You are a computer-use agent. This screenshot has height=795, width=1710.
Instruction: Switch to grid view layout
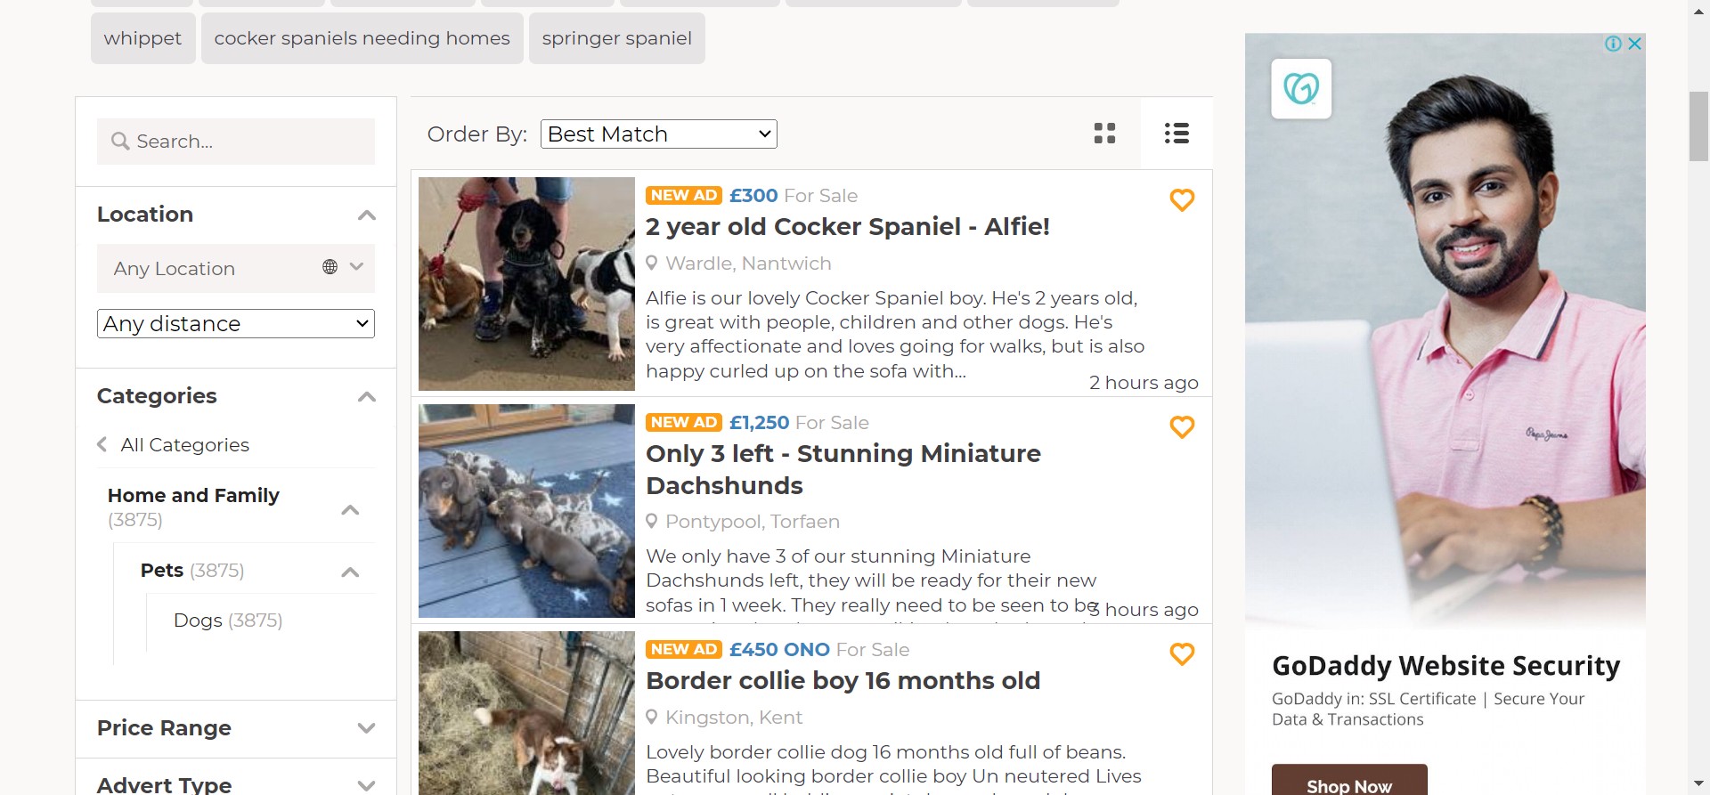click(x=1104, y=134)
